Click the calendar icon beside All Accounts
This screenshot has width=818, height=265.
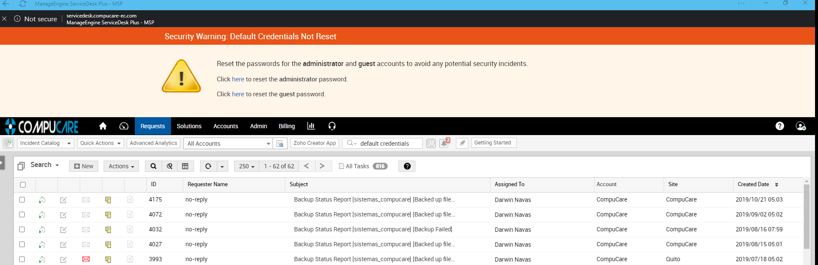pyautogui.click(x=280, y=144)
